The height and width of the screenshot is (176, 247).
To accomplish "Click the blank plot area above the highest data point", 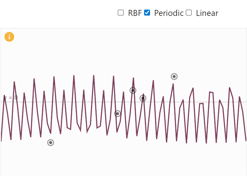I will pos(174,53).
